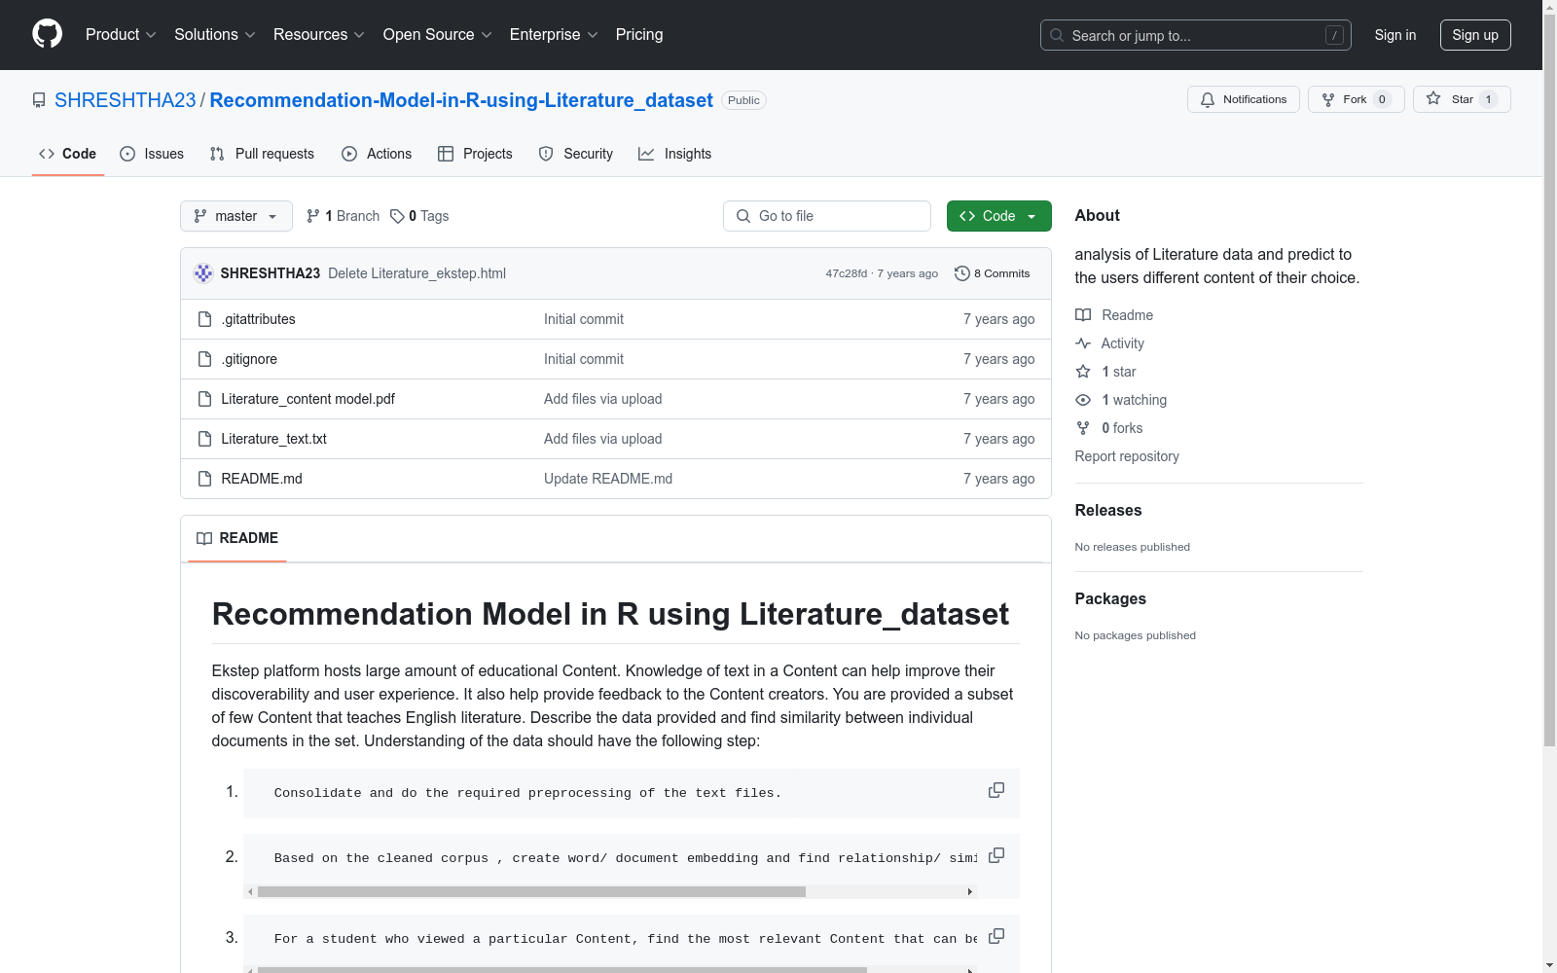Screen dimensions: 1557x973
Task: Click the Sign in link
Action: [1394, 35]
